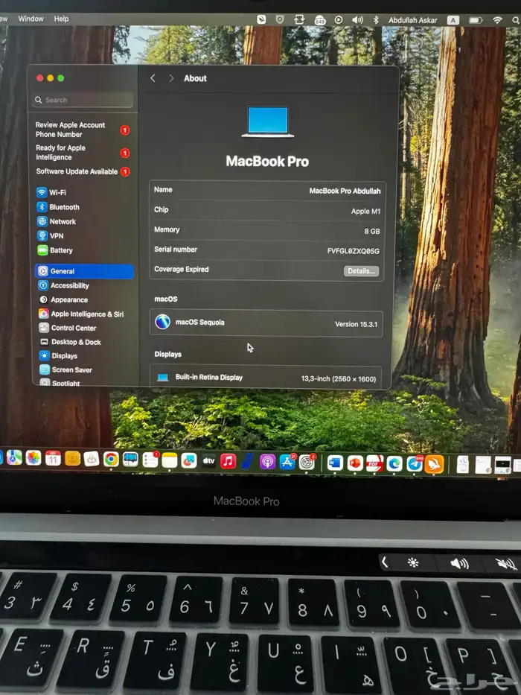Open the PDF app in the Dock
521x695 pixels.
pos(374,463)
